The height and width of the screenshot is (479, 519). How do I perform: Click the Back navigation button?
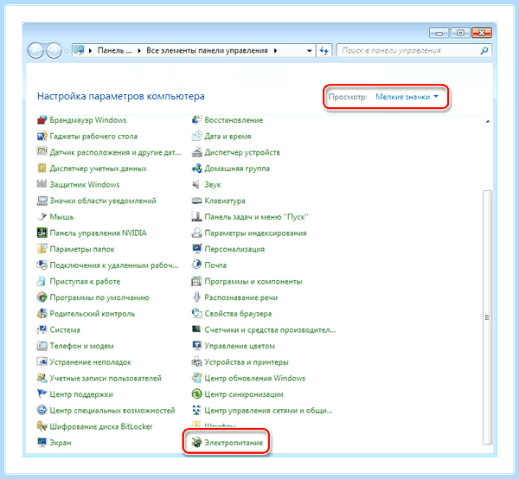point(35,51)
